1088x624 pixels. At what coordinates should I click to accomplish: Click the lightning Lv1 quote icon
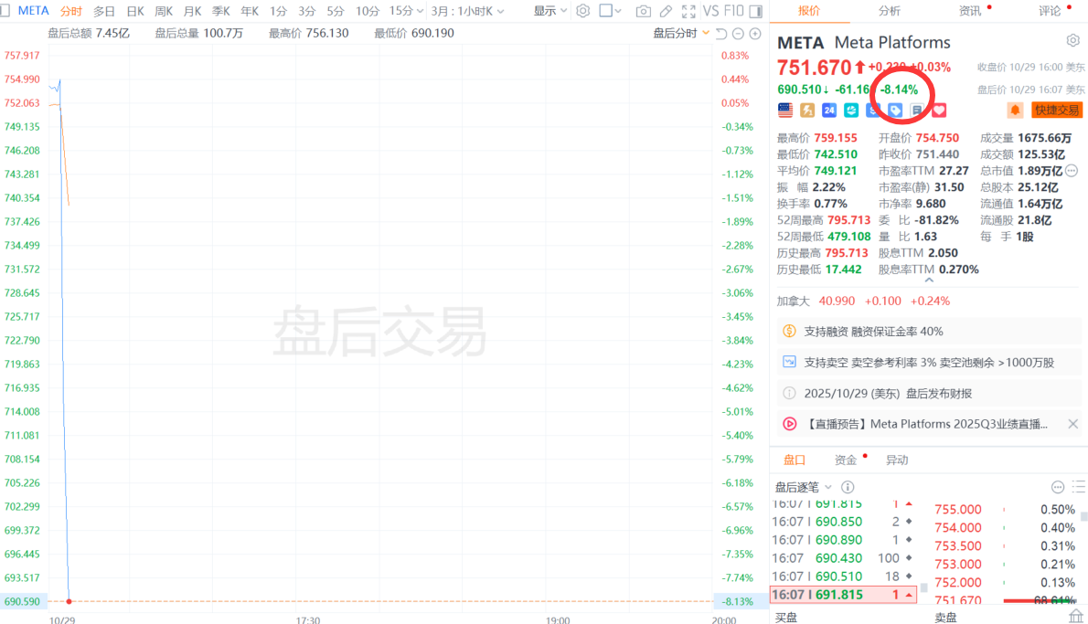[807, 110]
